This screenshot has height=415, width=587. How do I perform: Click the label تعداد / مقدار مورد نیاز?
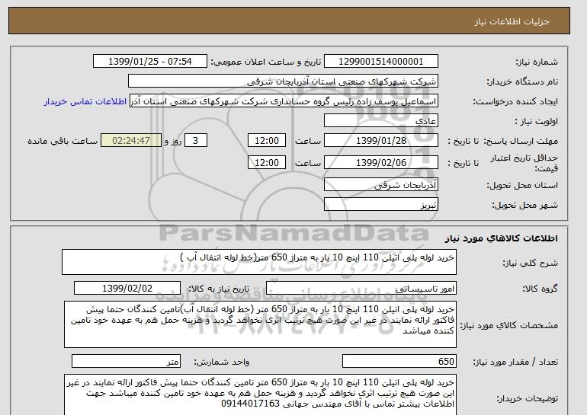tap(515, 362)
